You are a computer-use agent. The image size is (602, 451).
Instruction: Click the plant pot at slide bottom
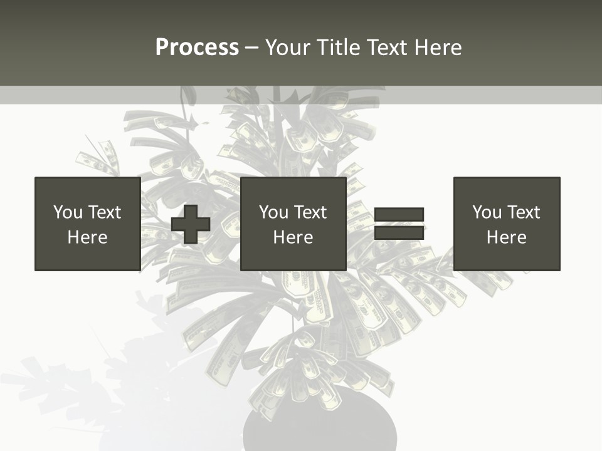tap(320, 426)
